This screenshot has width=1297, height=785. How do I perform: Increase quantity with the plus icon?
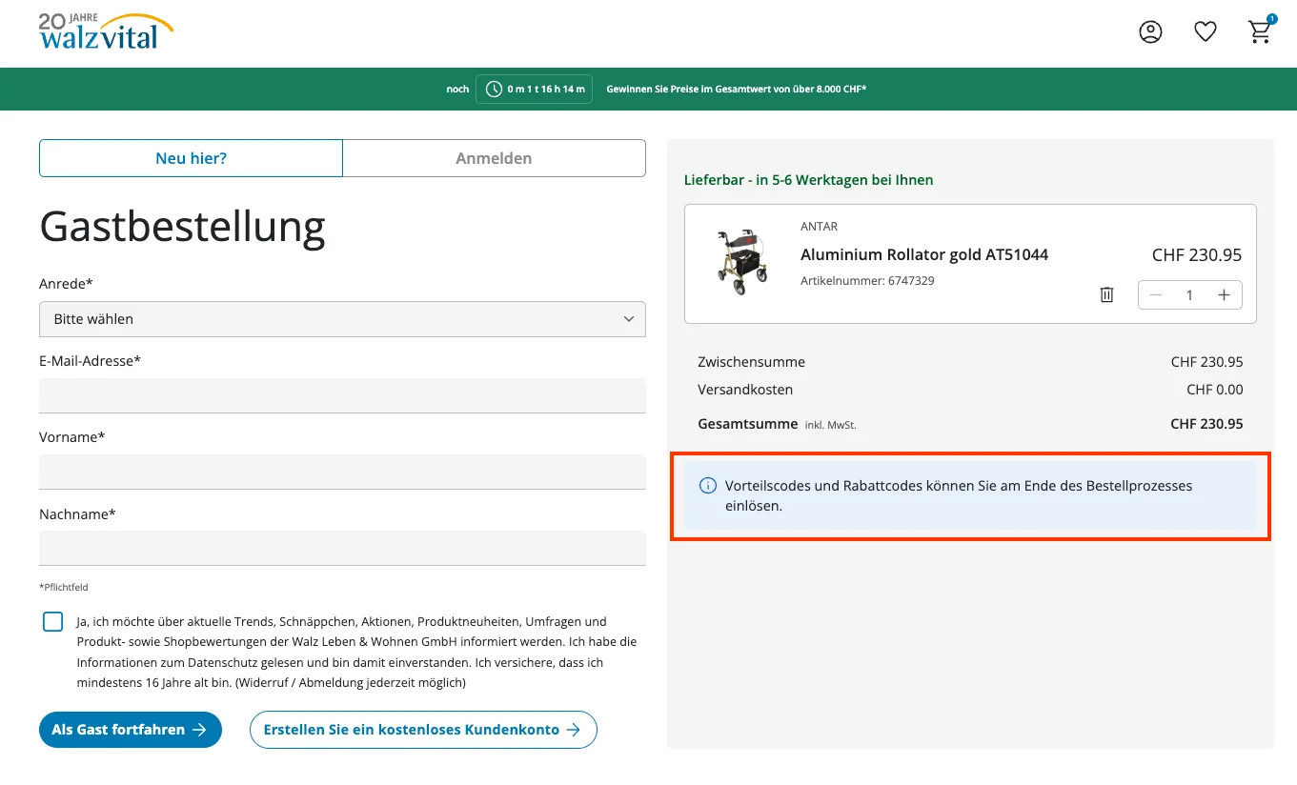(1224, 295)
